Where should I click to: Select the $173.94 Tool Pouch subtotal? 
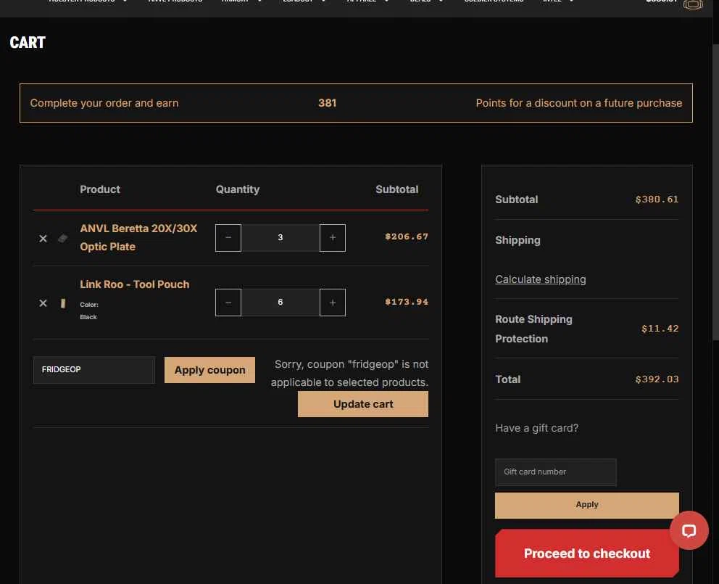407,302
